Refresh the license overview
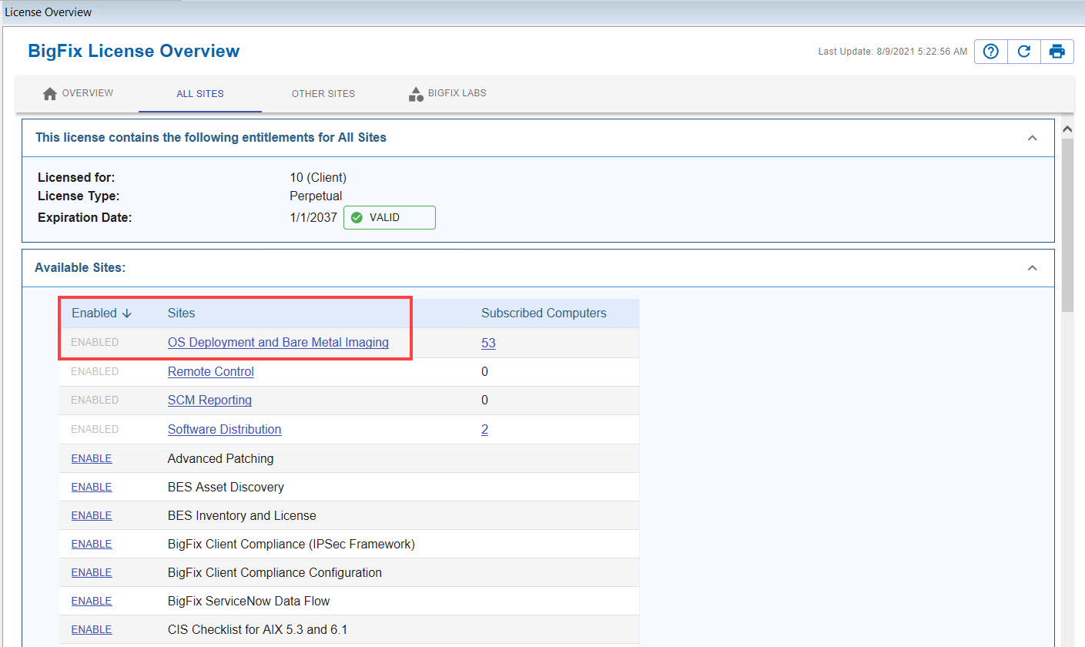1085x647 pixels. pos(1024,52)
